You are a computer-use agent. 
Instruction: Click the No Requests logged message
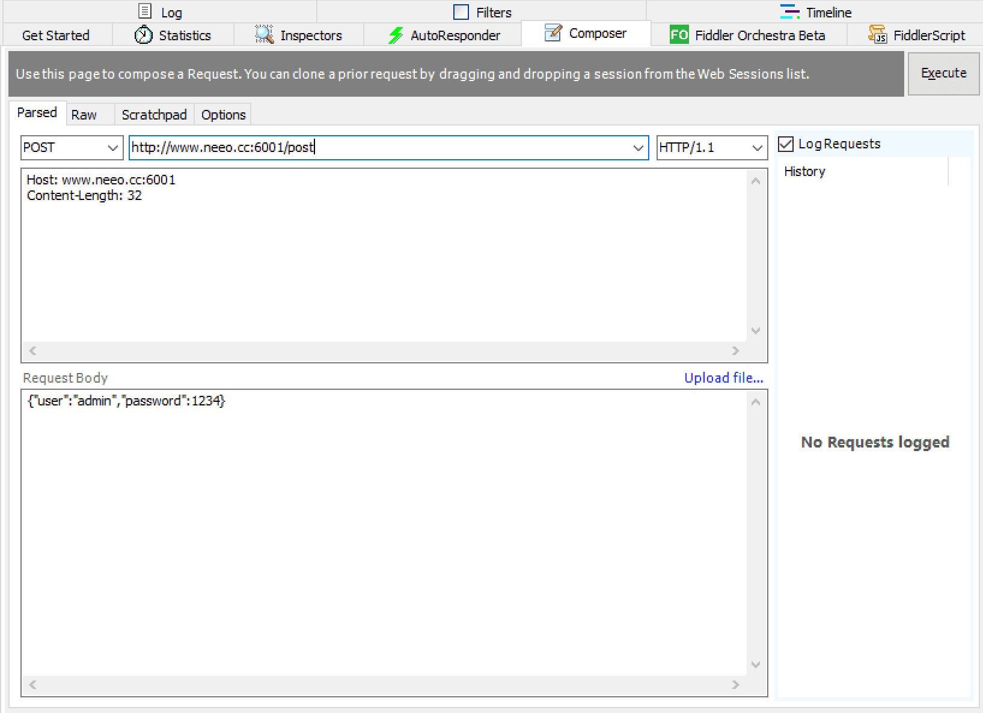coord(875,442)
